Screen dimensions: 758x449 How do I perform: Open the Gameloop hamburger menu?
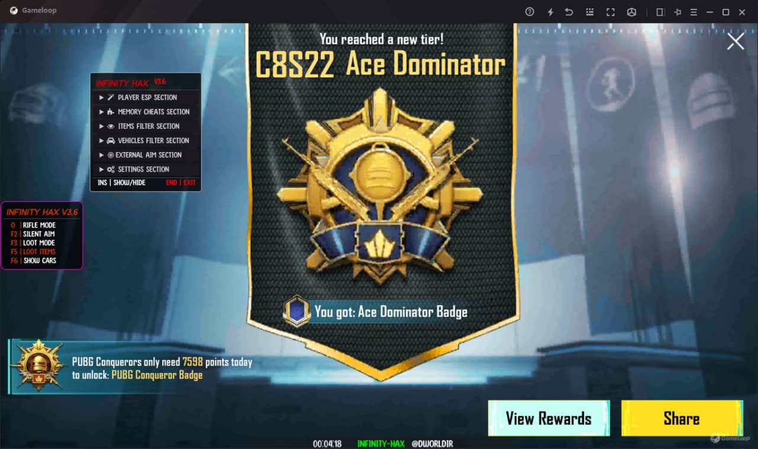(694, 12)
